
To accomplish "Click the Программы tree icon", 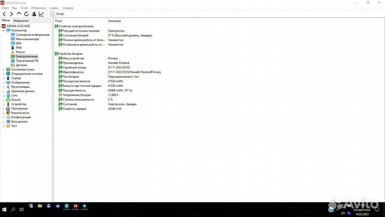I will 8,108.
